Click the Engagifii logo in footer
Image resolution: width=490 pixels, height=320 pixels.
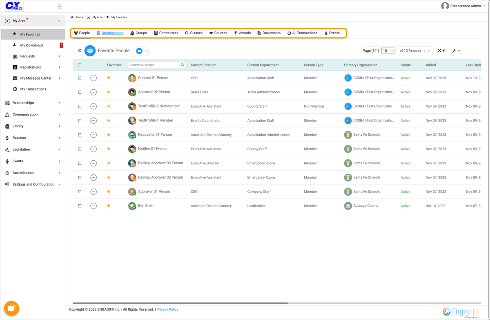[461, 312]
